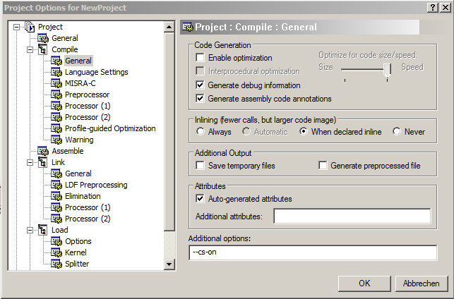Viewport: 454px width, 299px height.
Task: Click the settings icon beside top-level General
Action: (43, 38)
